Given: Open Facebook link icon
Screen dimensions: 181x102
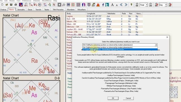Looking at the screenshot, I should [x=103, y=5].
